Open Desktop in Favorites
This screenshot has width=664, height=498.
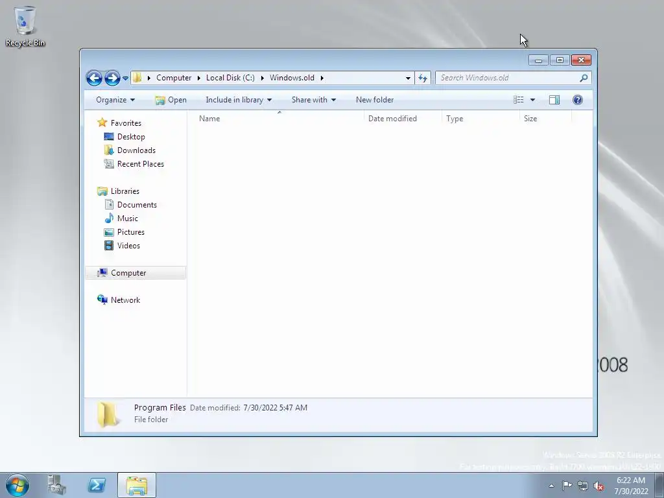(131, 137)
